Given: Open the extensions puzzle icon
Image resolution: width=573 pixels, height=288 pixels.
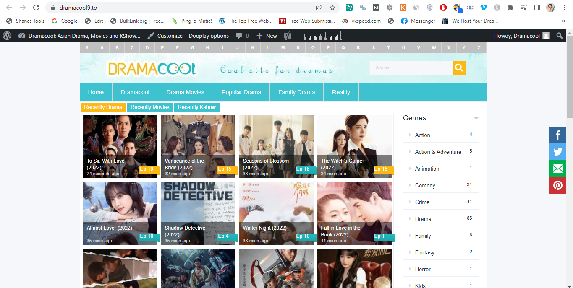Looking at the screenshot, I should point(510,8).
